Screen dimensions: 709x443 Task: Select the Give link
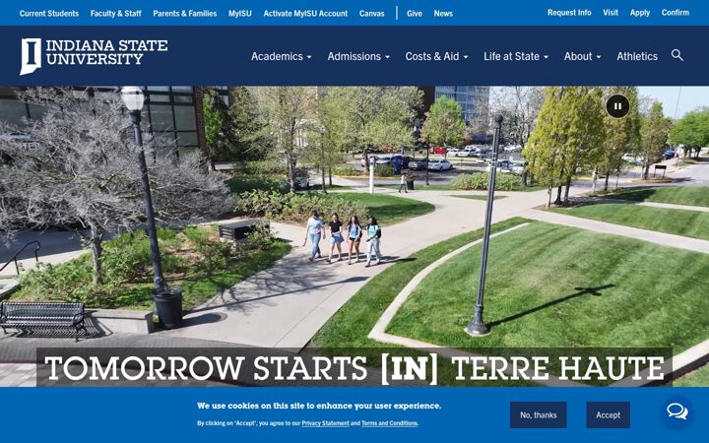pos(415,14)
